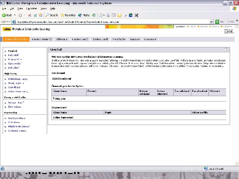Screen dimensions: 239x179
Task: Click the Home icon in toolbar
Action: tap(41, 15)
